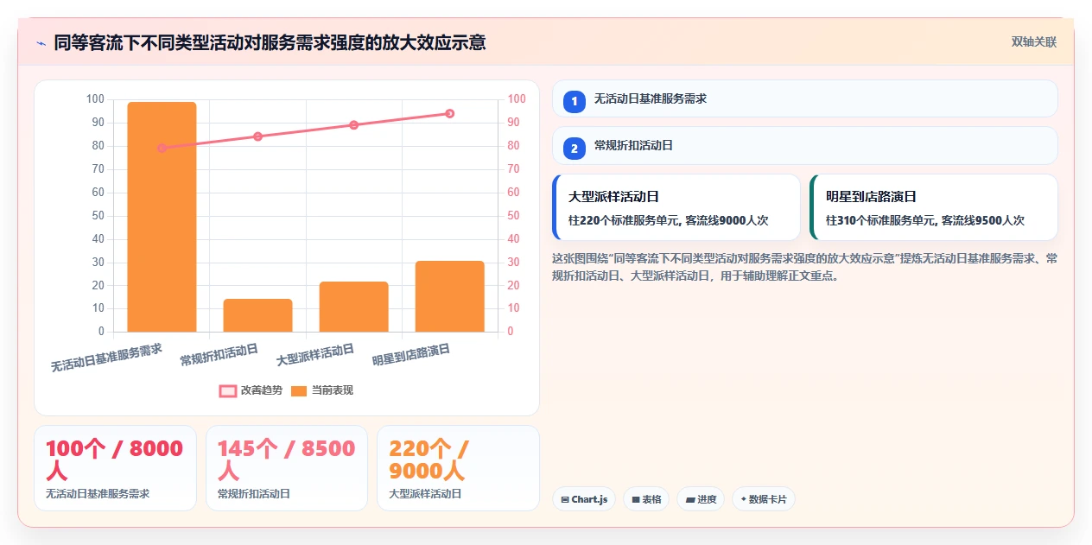1092x545 pixels.
Task: Click the text 柱310个标准服务单元, 客流线9500人次
Action: [x=925, y=220]
